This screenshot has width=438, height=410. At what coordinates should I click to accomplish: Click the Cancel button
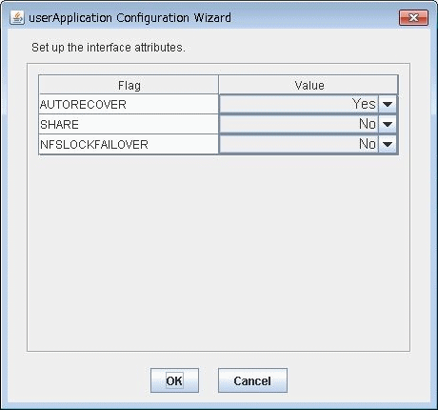(x=252, y=380)
